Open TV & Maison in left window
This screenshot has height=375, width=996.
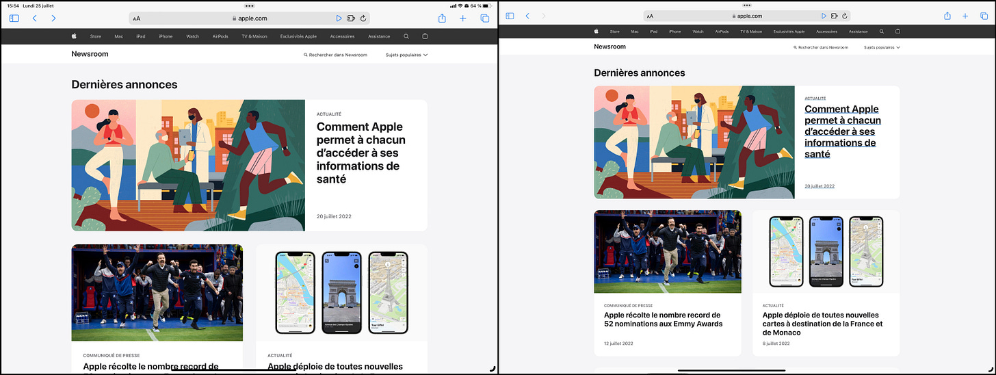click(x=254, y=36)
